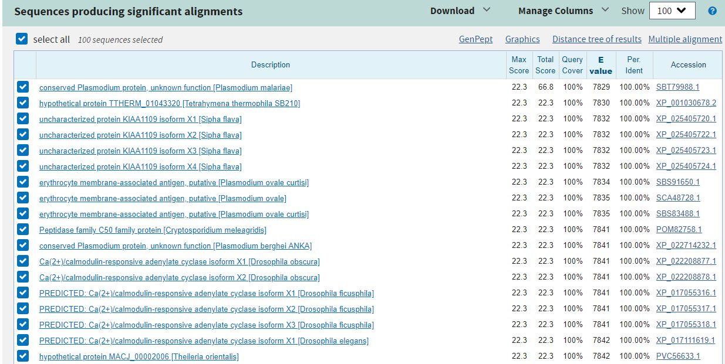The width and height of the screenshot is (725, 364).
Task: Open hypothetical protein TTHERM_01043320 description link
Action: pyautogui.click(x=170, y=103)
